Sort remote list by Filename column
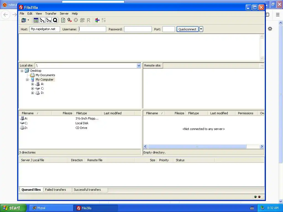The height and width of the screenshot is (212, 283). (154, 113)
